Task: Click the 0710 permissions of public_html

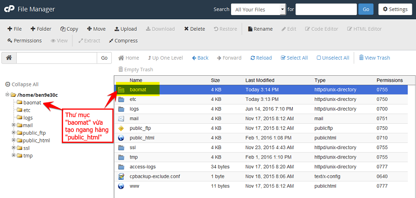Action: (382, 138)
